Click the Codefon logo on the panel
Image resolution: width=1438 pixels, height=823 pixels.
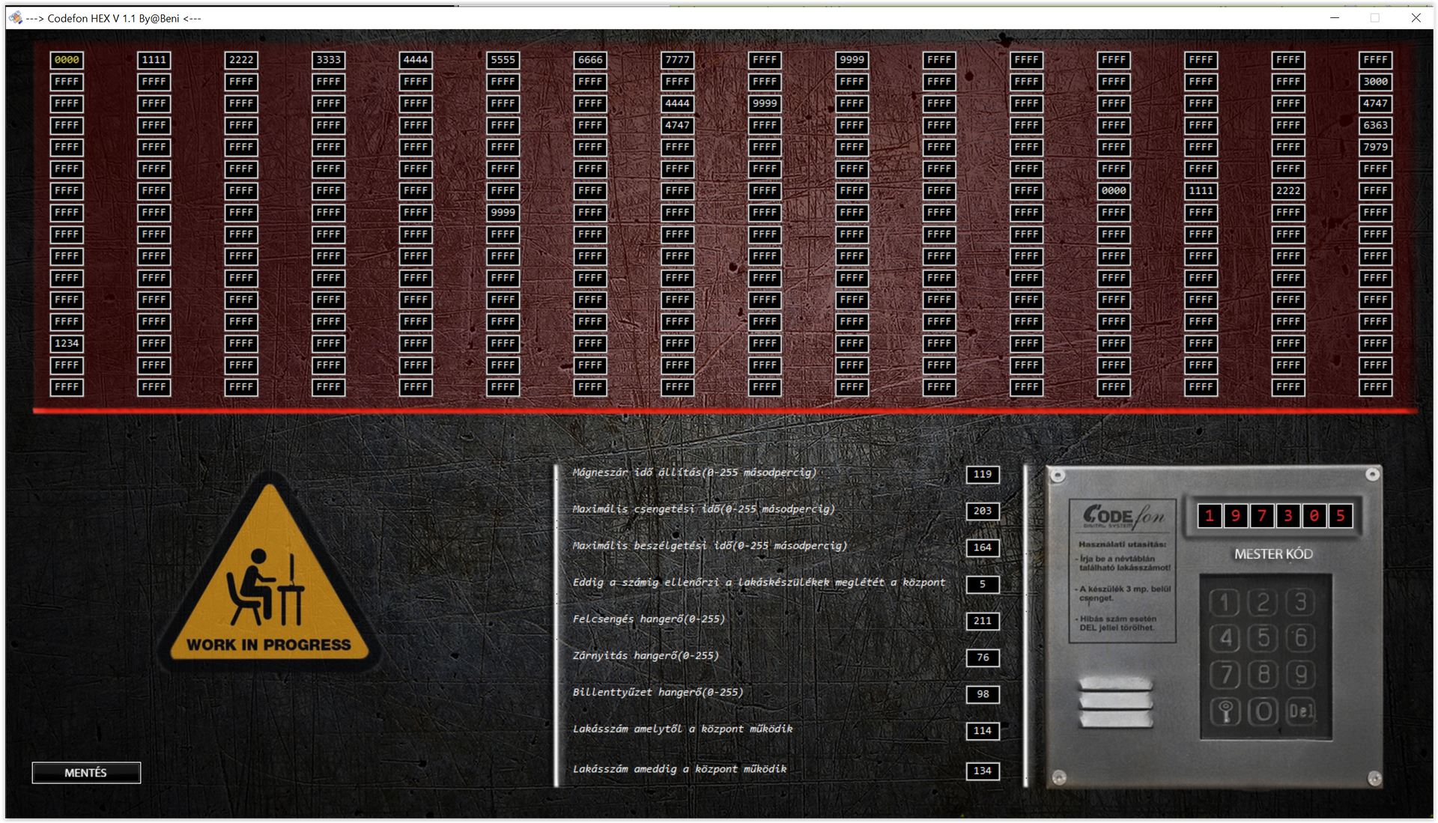click(x=1122, y=516)
